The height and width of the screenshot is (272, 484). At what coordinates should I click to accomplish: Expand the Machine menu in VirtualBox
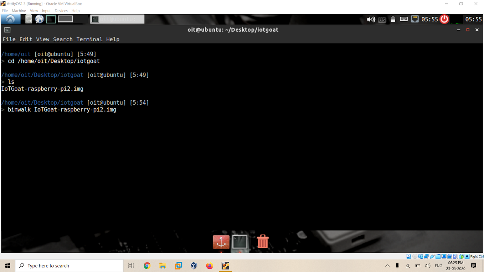click(x=19, y=11)
